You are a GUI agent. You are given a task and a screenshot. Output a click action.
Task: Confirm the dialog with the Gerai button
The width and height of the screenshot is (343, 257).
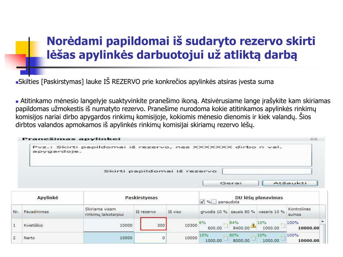[x=230, y=183]
